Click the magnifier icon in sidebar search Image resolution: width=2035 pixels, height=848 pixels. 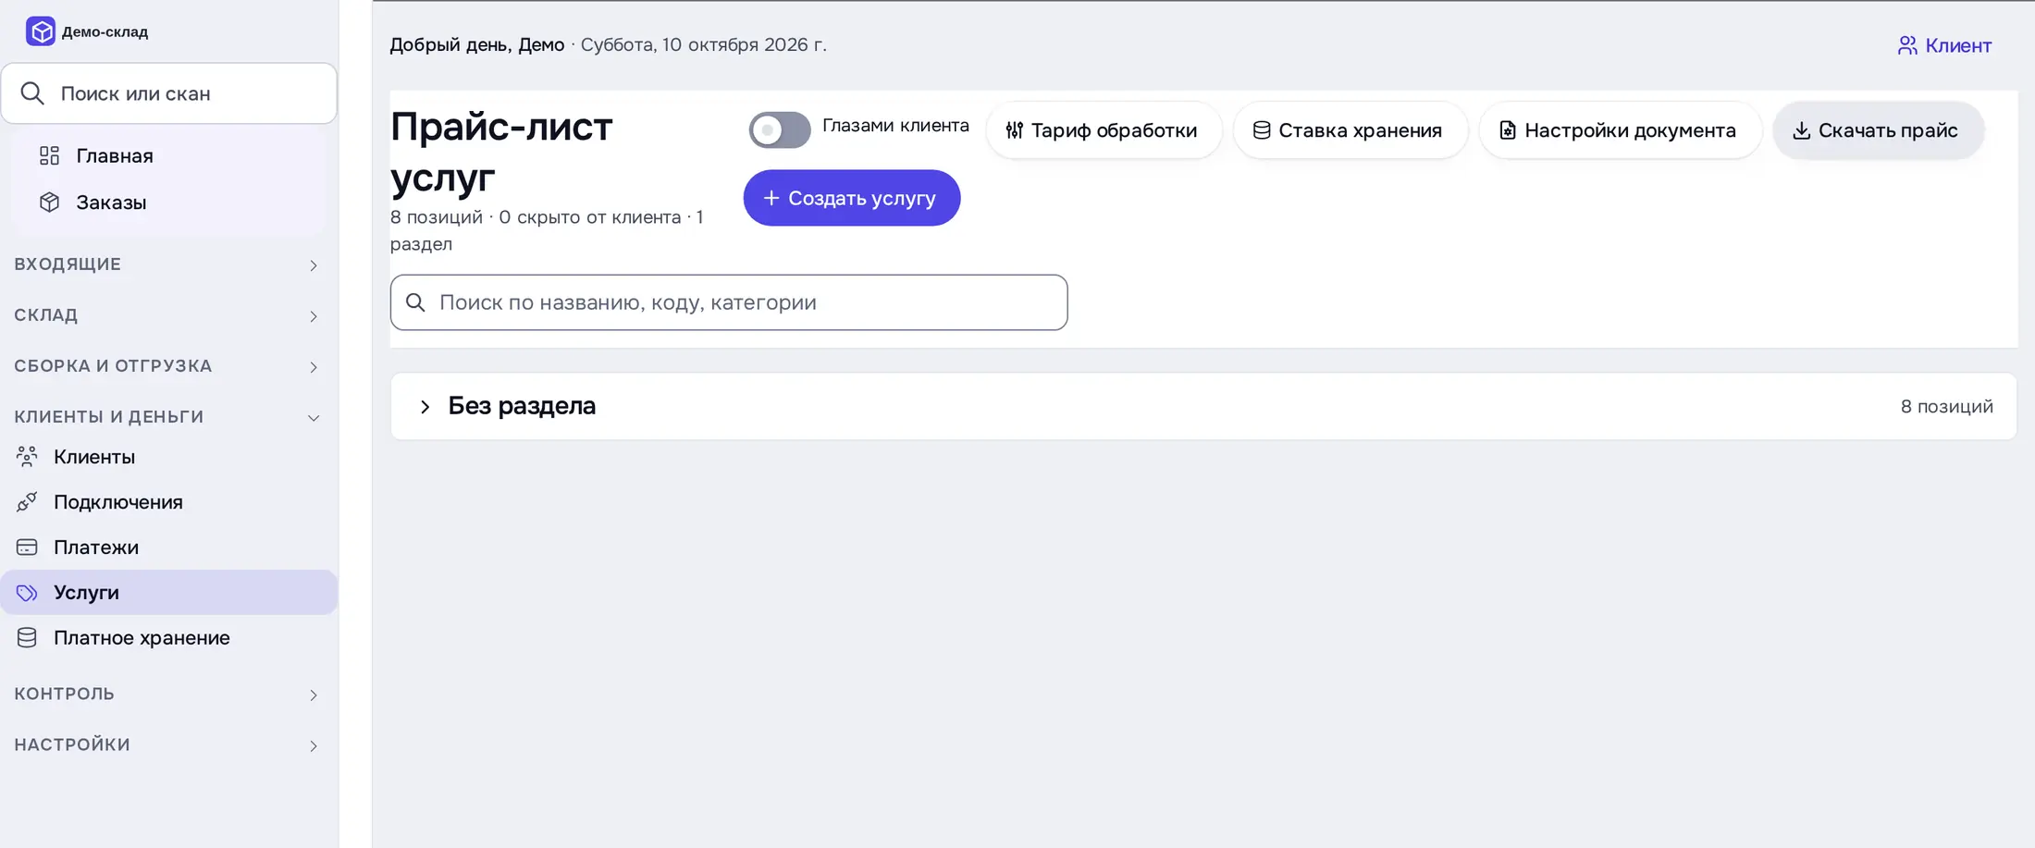tap(32, 93)
